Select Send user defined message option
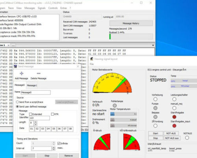Image resolution: width=197 pixels, height=158 pixels. click(17, 107)
